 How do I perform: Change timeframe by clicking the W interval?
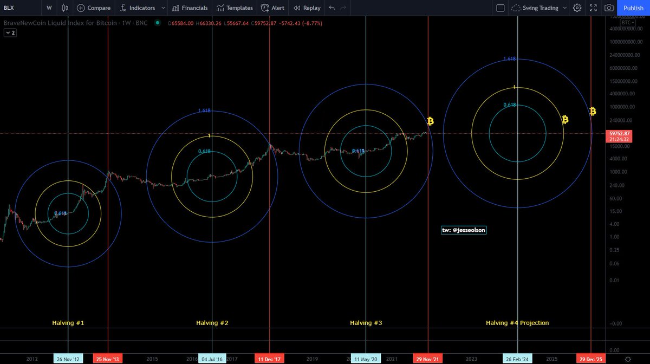[49, 8]
